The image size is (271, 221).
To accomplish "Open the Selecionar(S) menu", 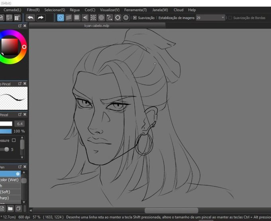I will (x=55, y=10).
